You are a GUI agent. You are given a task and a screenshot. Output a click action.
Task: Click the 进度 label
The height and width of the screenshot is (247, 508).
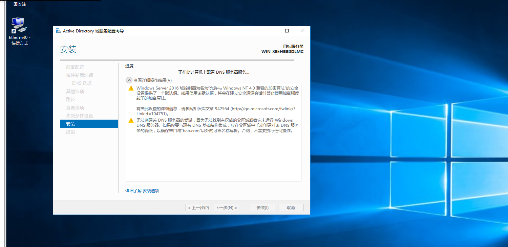point(129,66)
